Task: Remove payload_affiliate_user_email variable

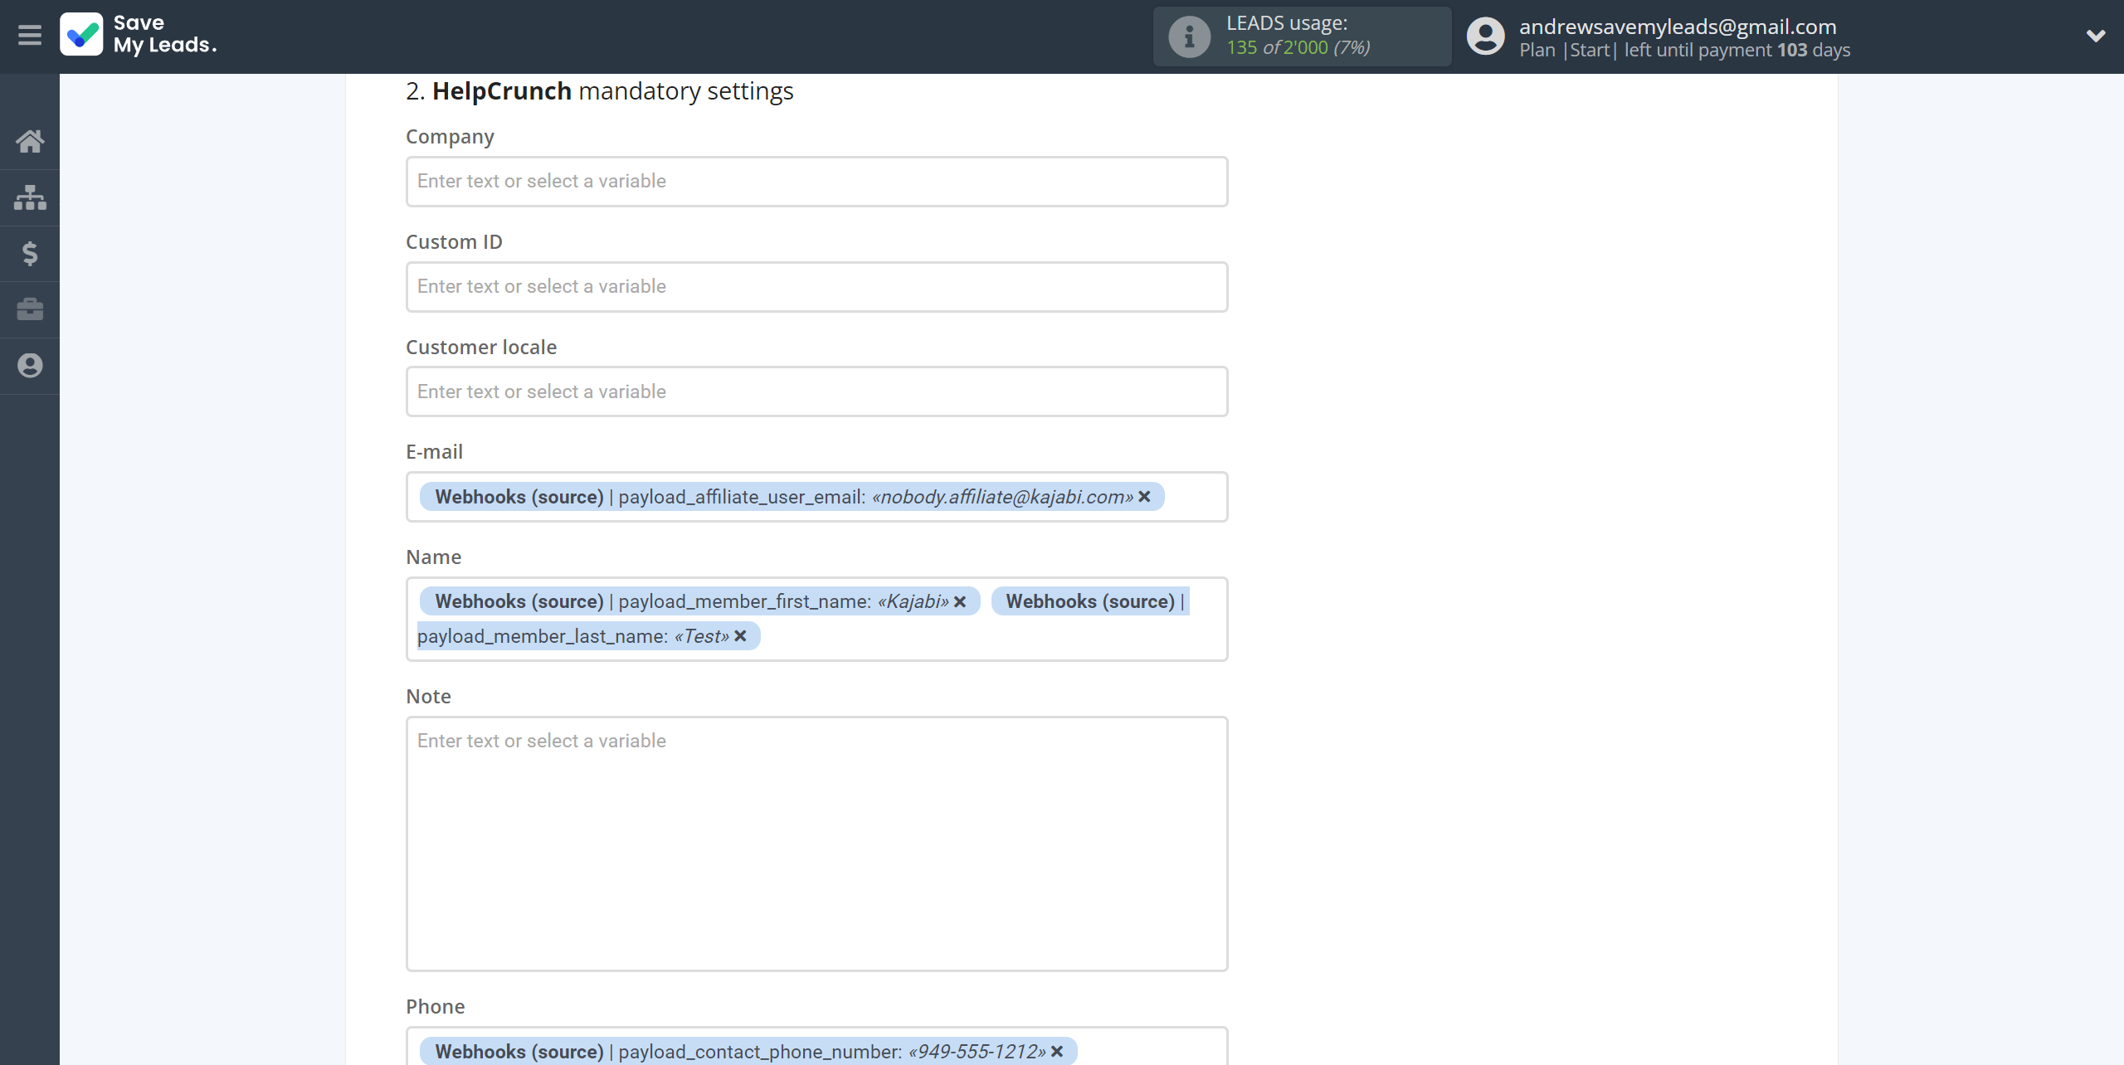Action: pos(1144,496)
